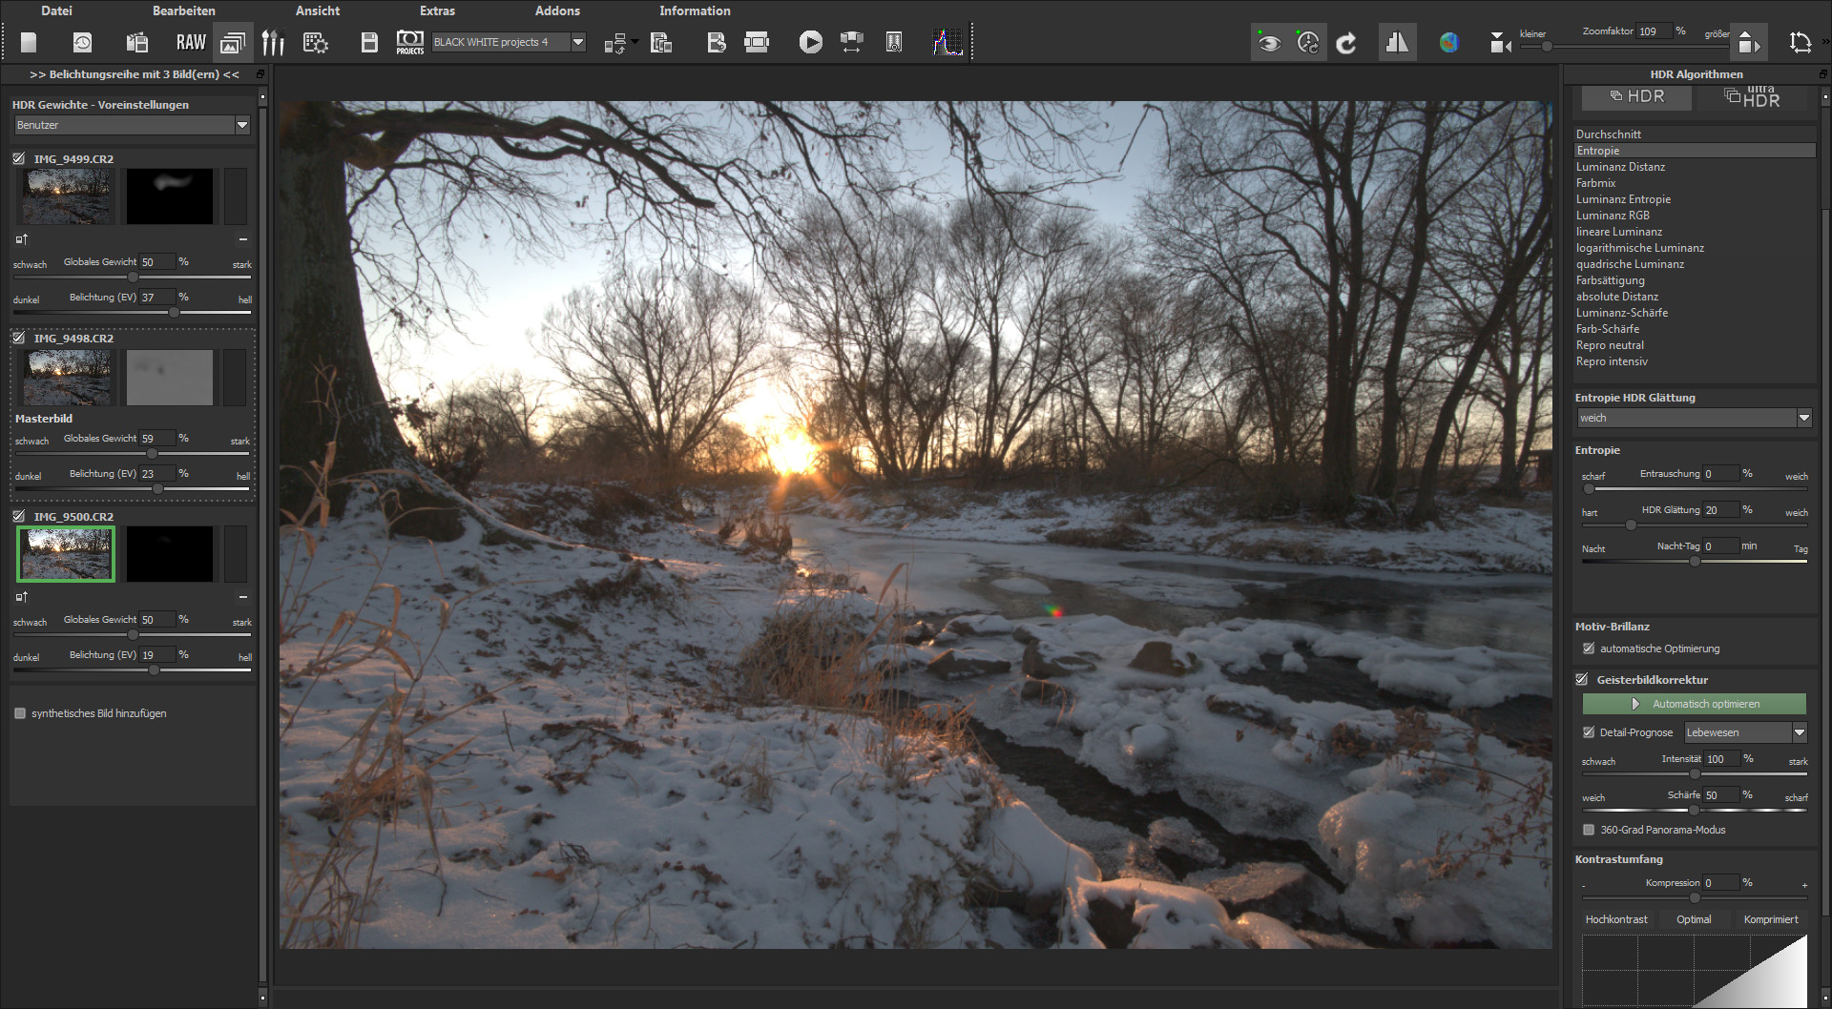Open the Addons menu
Screen dimensions: 1832x1009
click(557, 10)
